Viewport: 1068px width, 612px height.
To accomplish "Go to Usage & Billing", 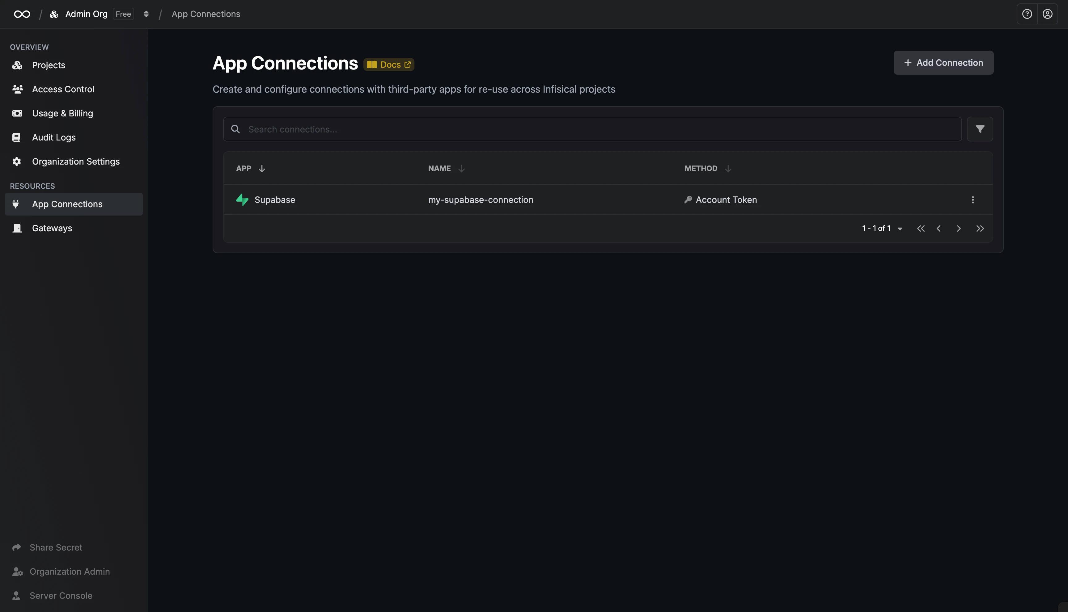I will click(x=74, y=114).
